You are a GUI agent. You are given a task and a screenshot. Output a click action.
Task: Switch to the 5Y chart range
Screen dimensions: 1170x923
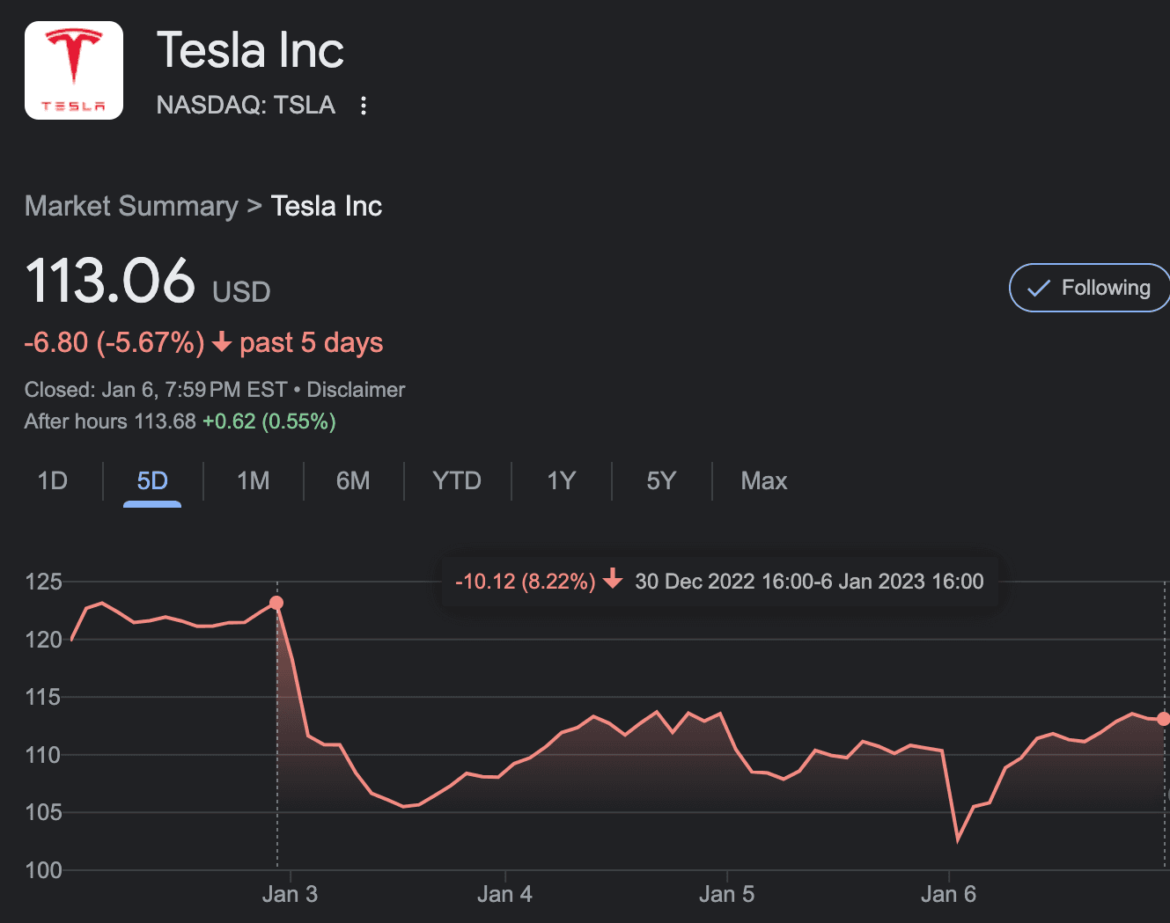[x=661, y=480]
